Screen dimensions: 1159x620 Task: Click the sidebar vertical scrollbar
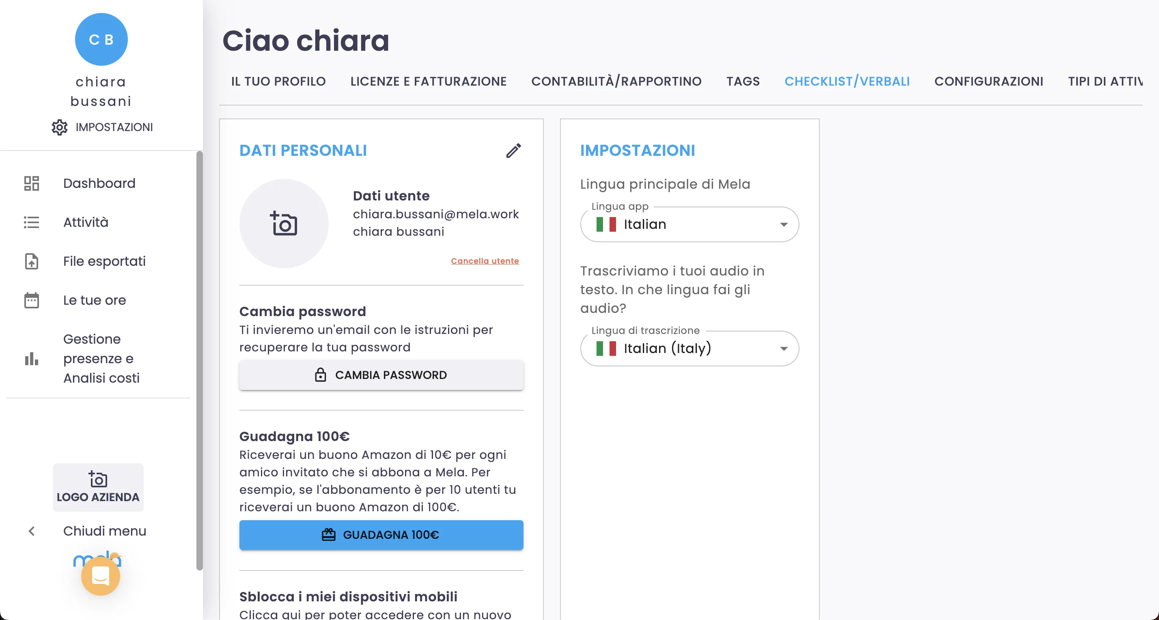tap(199, 360)
